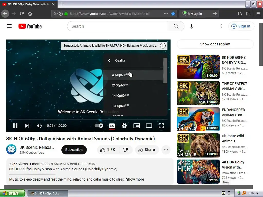263x197 pixels.
Task: Click the video progress bar
Action: pyautogui.click(x=88, y=119)
